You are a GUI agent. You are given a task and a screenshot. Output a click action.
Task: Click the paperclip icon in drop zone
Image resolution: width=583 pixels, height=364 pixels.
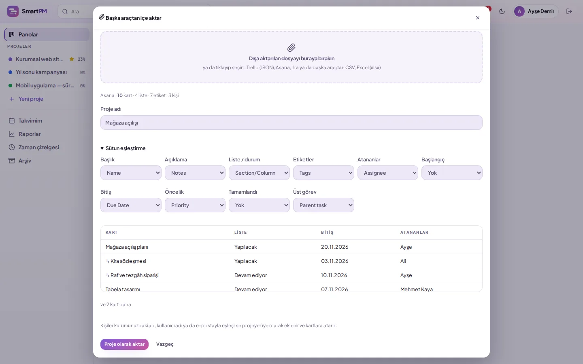pos(291,48)
